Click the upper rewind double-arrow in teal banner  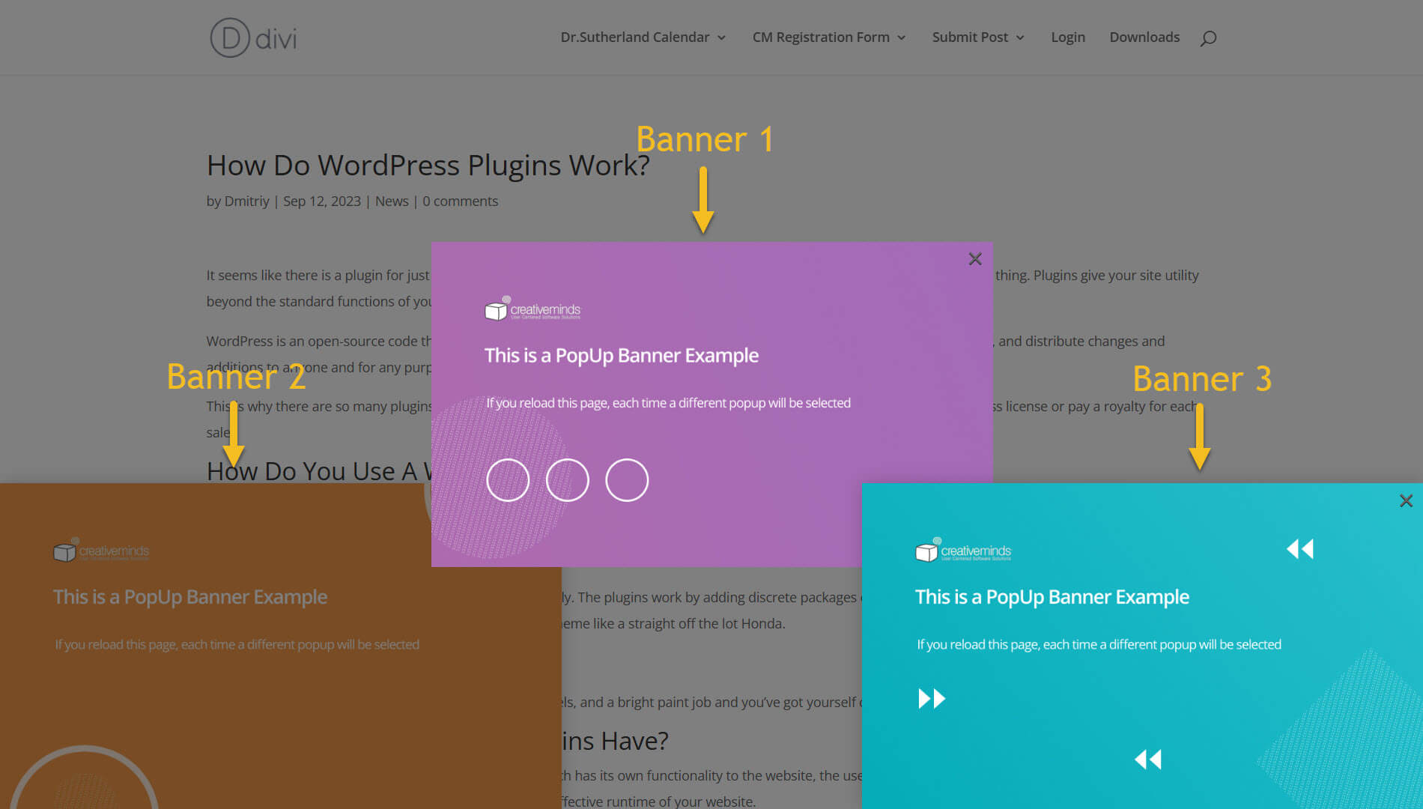click(1299, 549)
